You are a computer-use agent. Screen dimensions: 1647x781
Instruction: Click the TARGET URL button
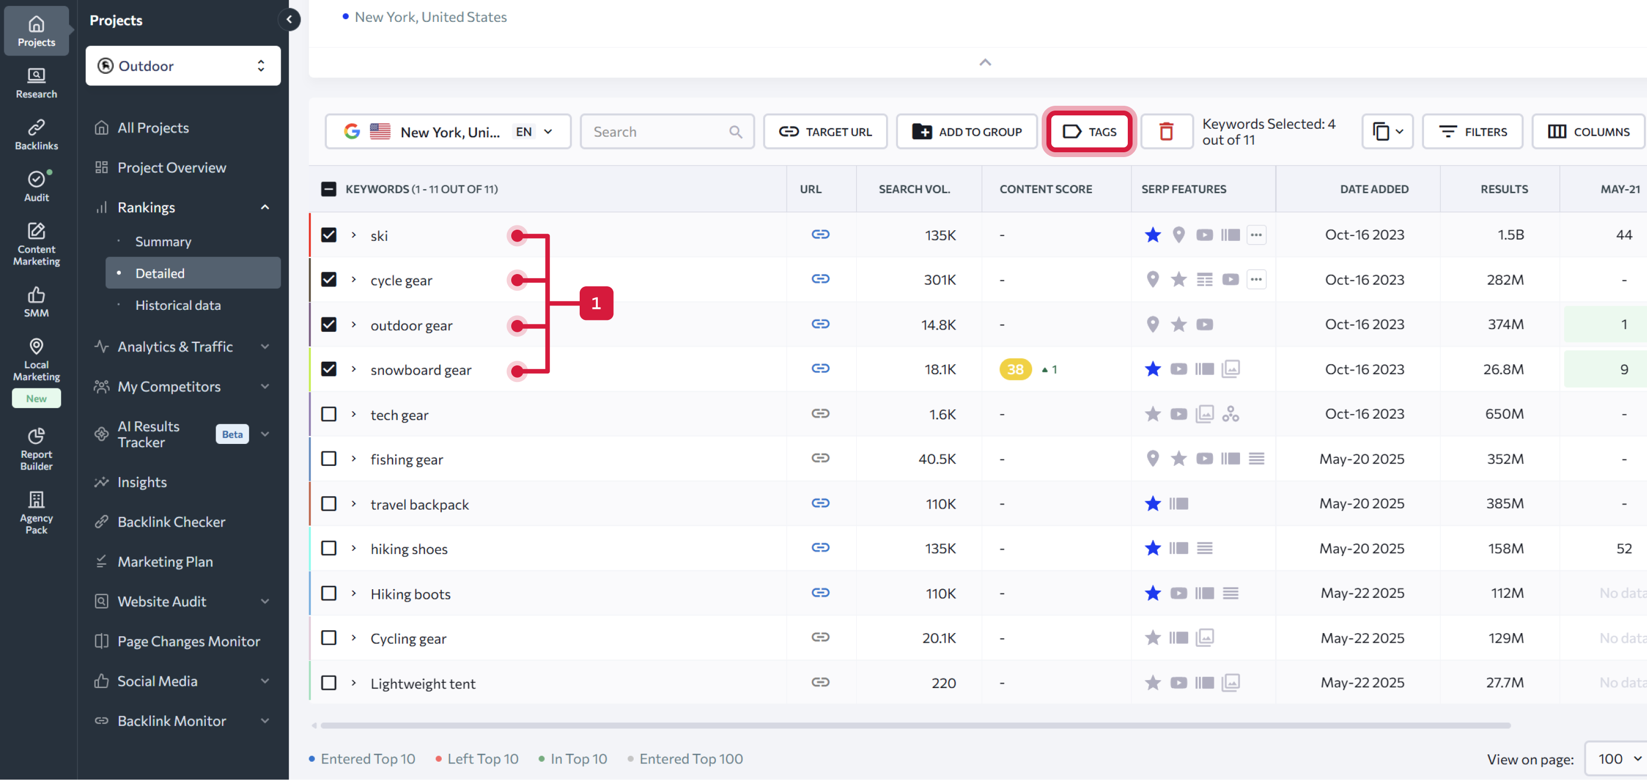click(x=826, y=131)
